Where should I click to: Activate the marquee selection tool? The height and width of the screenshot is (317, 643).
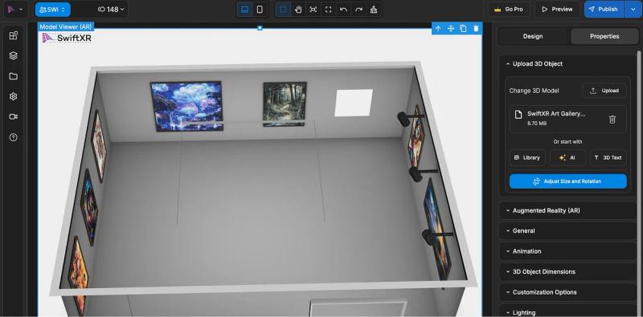(x=283, y=10)
